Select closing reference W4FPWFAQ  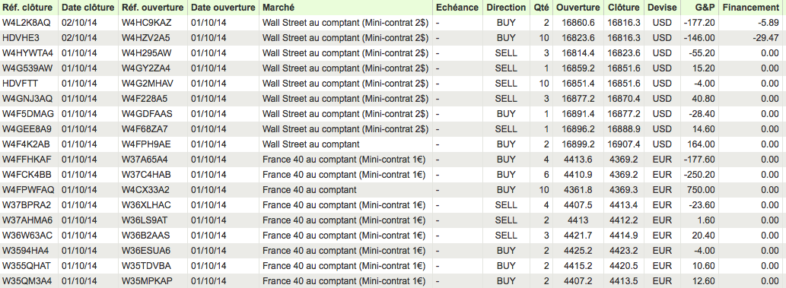pos(28,190)
